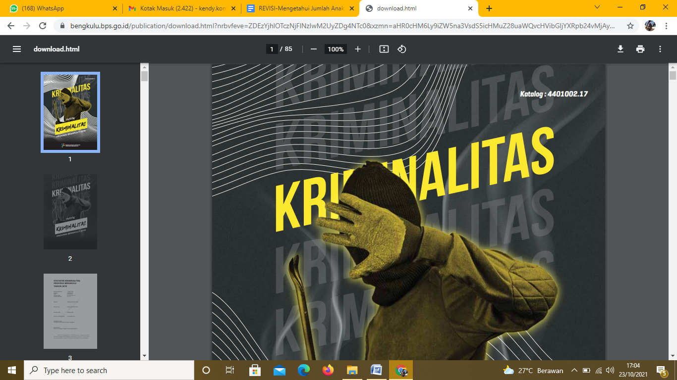Click the zoom level 100% field

click(x=336, y=49)
